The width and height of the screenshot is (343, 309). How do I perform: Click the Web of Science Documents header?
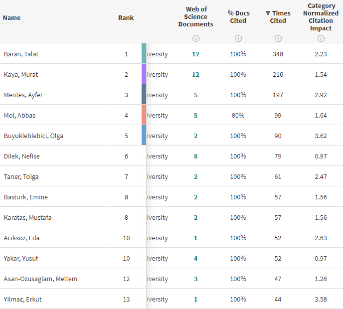[196, 17]
